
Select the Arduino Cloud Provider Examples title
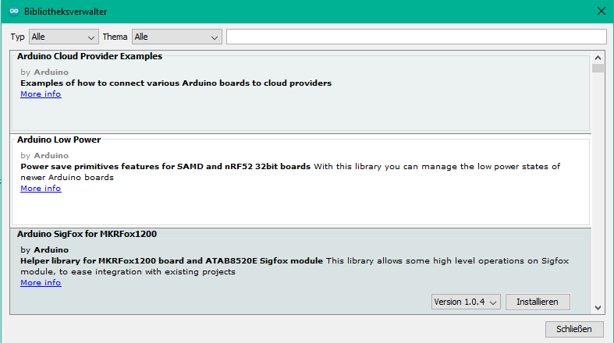90,56
